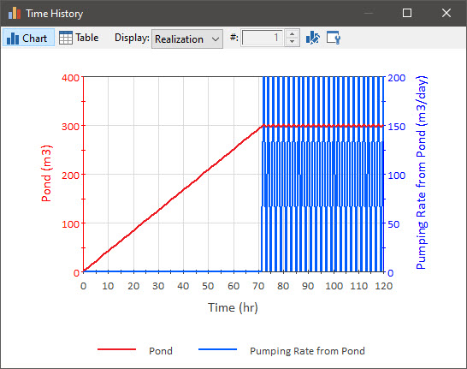
Task: Maximize the Time History window
Action: coord(407,13)
